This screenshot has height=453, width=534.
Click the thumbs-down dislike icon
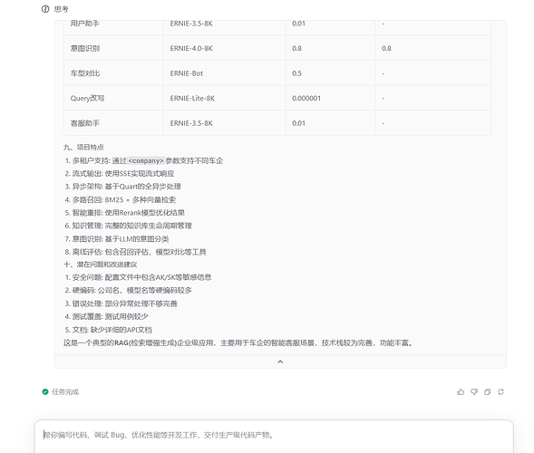pos(474,391)
